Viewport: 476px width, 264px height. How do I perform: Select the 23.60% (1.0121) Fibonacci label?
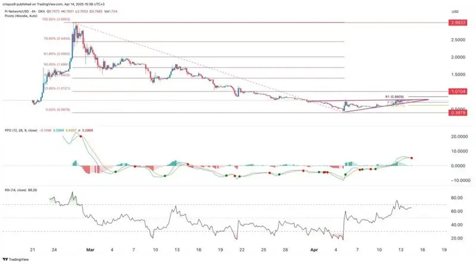57,88
